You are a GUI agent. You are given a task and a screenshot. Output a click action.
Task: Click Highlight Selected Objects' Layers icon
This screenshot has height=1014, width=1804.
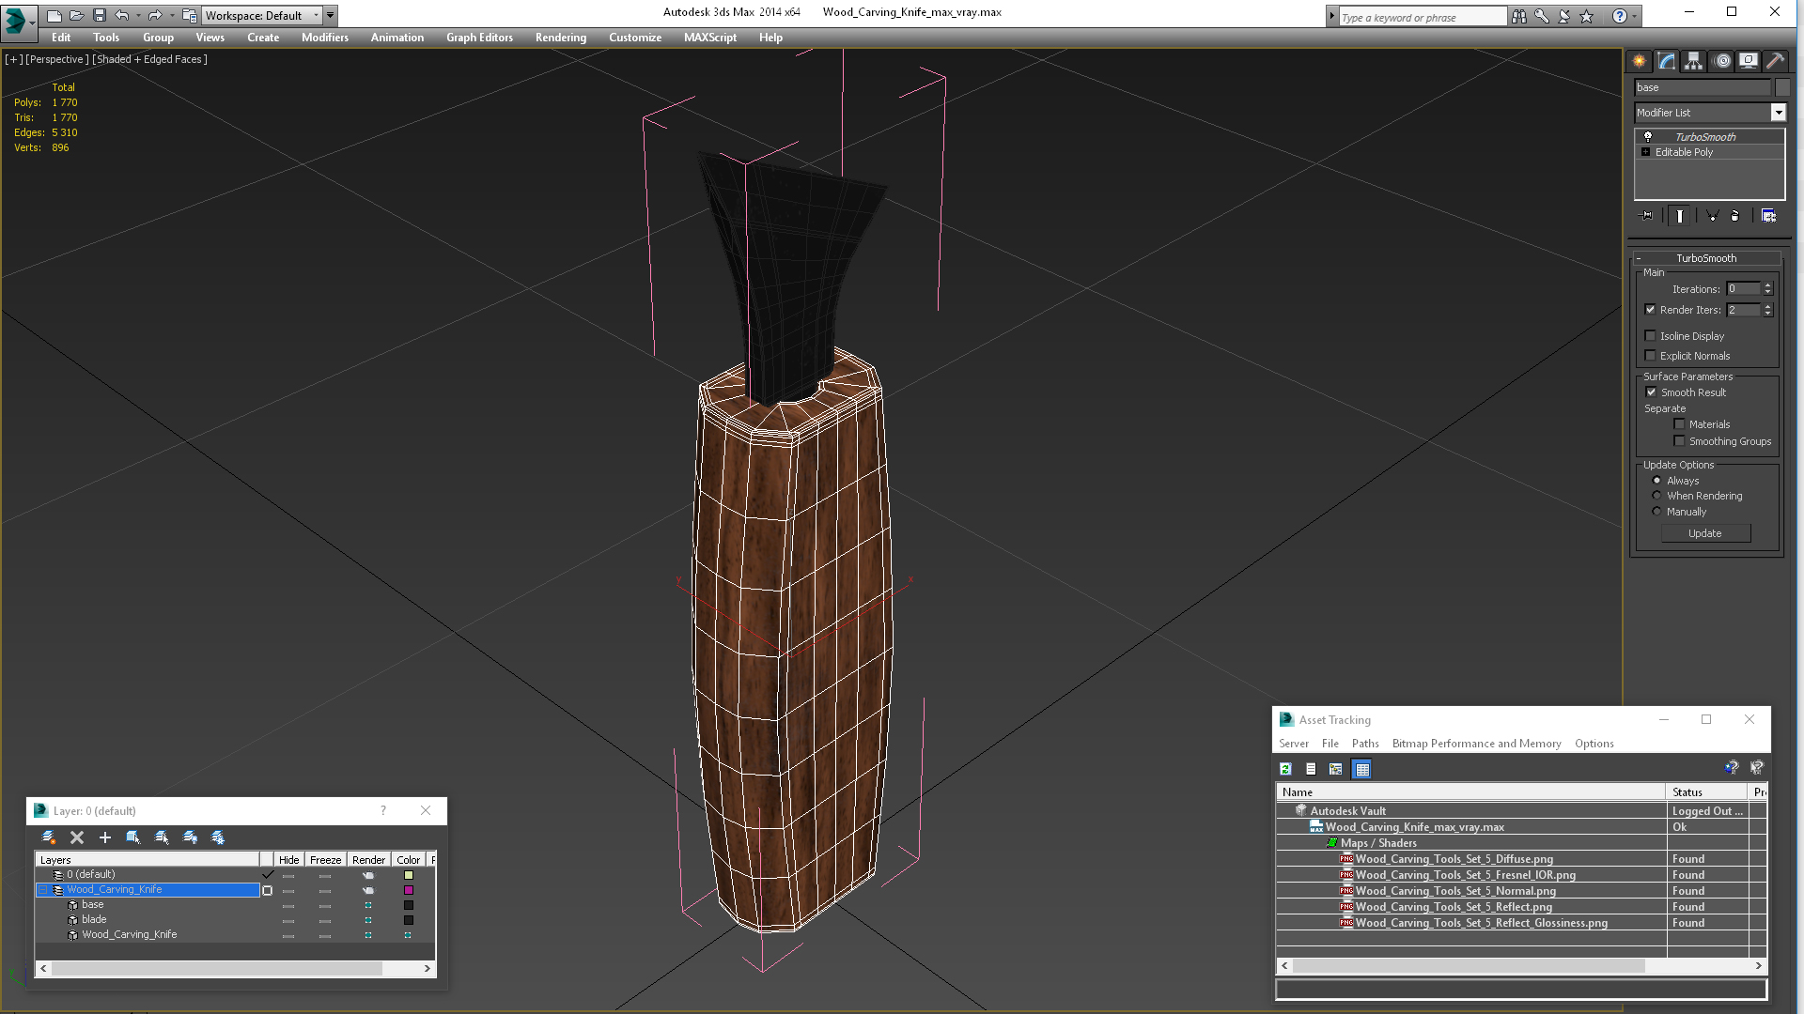click(x=162, y=837)
